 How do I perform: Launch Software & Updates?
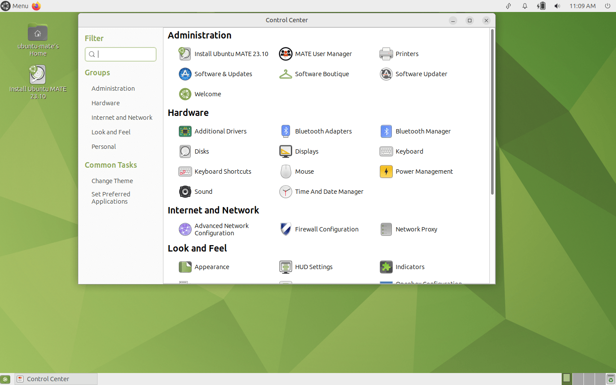pyautogui.click(x=215, y=74)
